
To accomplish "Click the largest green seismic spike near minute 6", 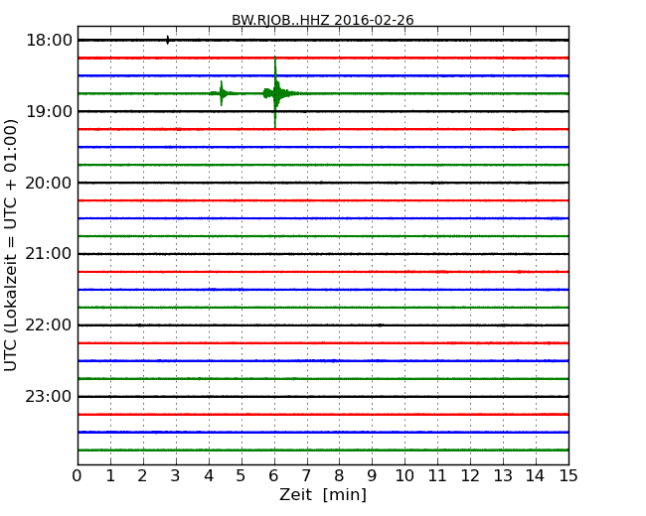I will point(275,93).
